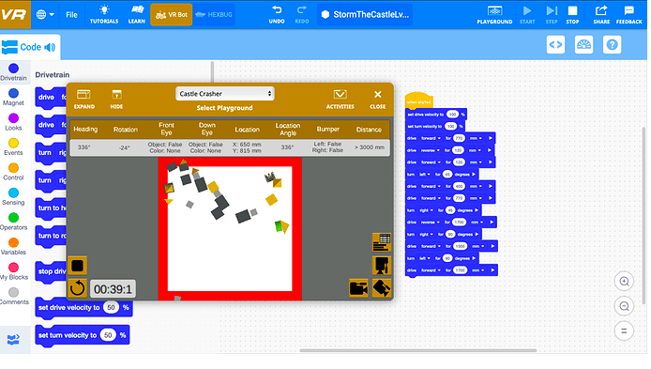Open the Castle Crasher playground dropdown
This screenshot has width=651, height=369.
point(225,94)
